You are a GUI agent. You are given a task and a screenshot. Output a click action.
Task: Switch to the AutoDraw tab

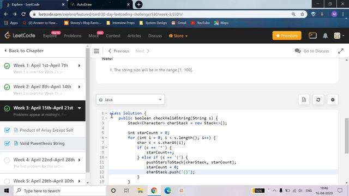pos(100,4)
